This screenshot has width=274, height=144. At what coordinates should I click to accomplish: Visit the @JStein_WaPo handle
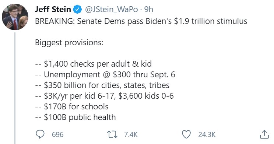pyautogui.click(x=112, y=10)
